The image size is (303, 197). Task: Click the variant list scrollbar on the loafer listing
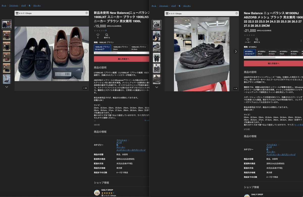tap(106, 53)
